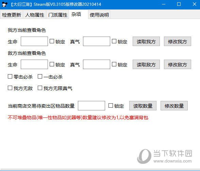
Task: Click the app icon in the title bar
Action: (x=5, y=4)
